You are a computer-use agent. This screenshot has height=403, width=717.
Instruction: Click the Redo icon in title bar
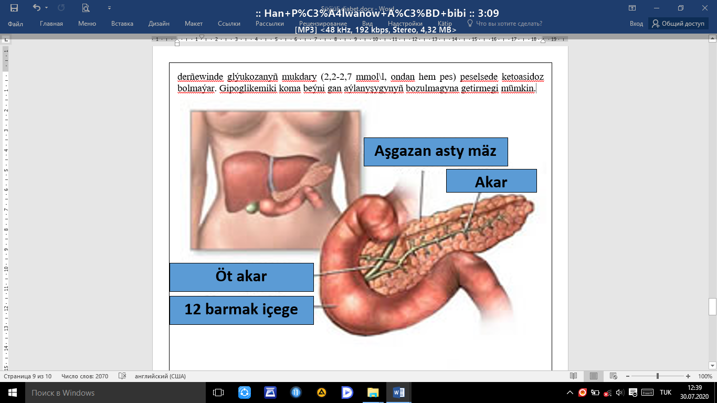click(x=61, y=8)
